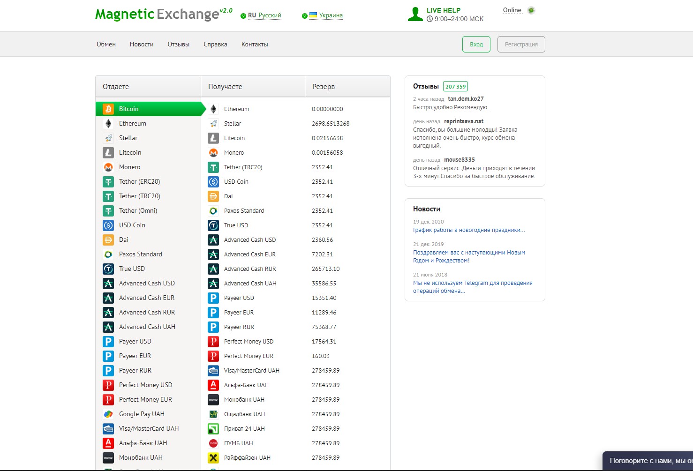Click reviewer name mouse8335
This screenshot has height=471, width=693.
[459, 160]
